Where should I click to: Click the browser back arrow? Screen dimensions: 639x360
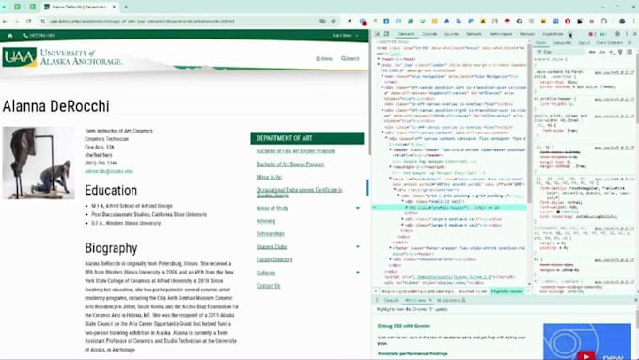tap(5, 21)
